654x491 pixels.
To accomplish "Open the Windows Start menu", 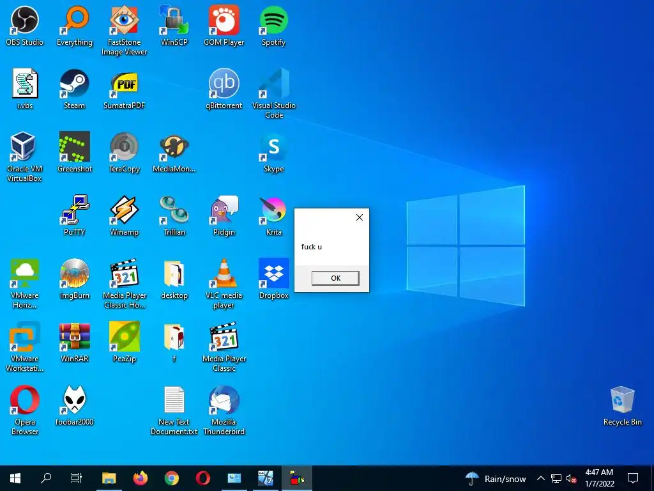I will (15, 478).
